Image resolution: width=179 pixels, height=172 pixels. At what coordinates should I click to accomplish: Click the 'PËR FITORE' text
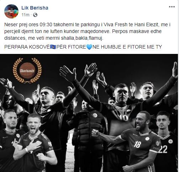pos(71,47)
